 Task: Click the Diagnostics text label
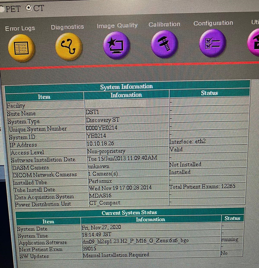[67, 27]
